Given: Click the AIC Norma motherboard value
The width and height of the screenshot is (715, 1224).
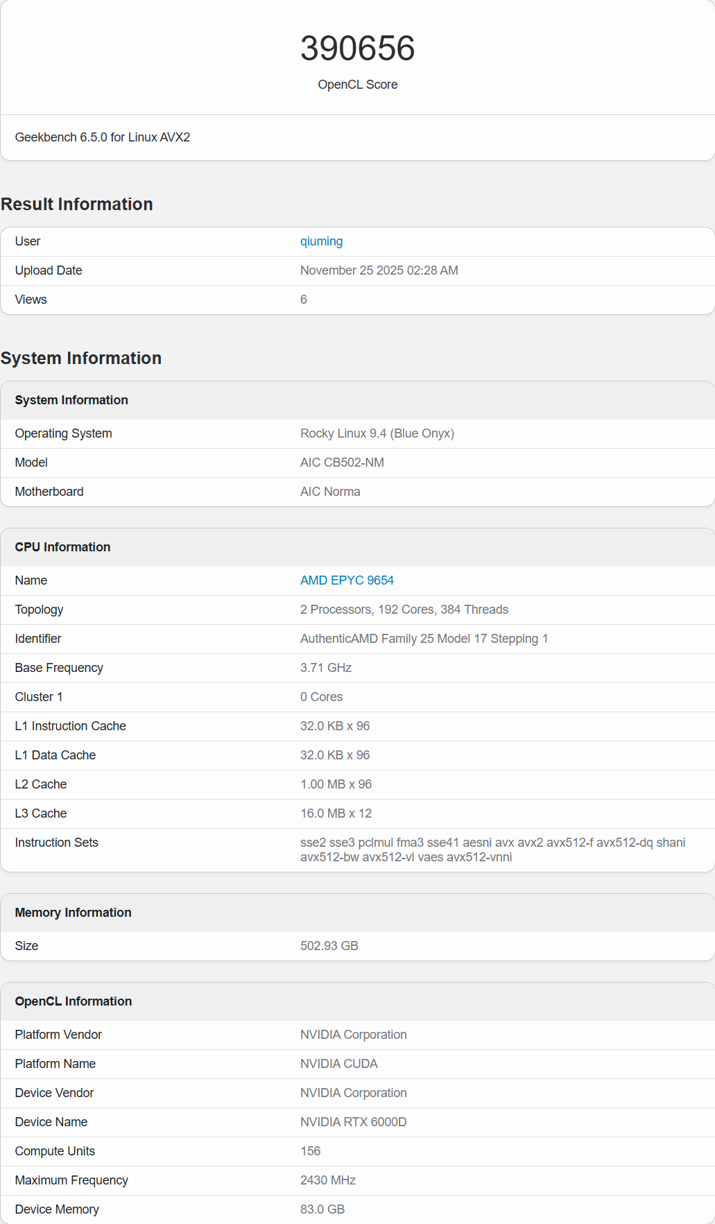Looking at the screenshot, I should (x=330, y=492).
